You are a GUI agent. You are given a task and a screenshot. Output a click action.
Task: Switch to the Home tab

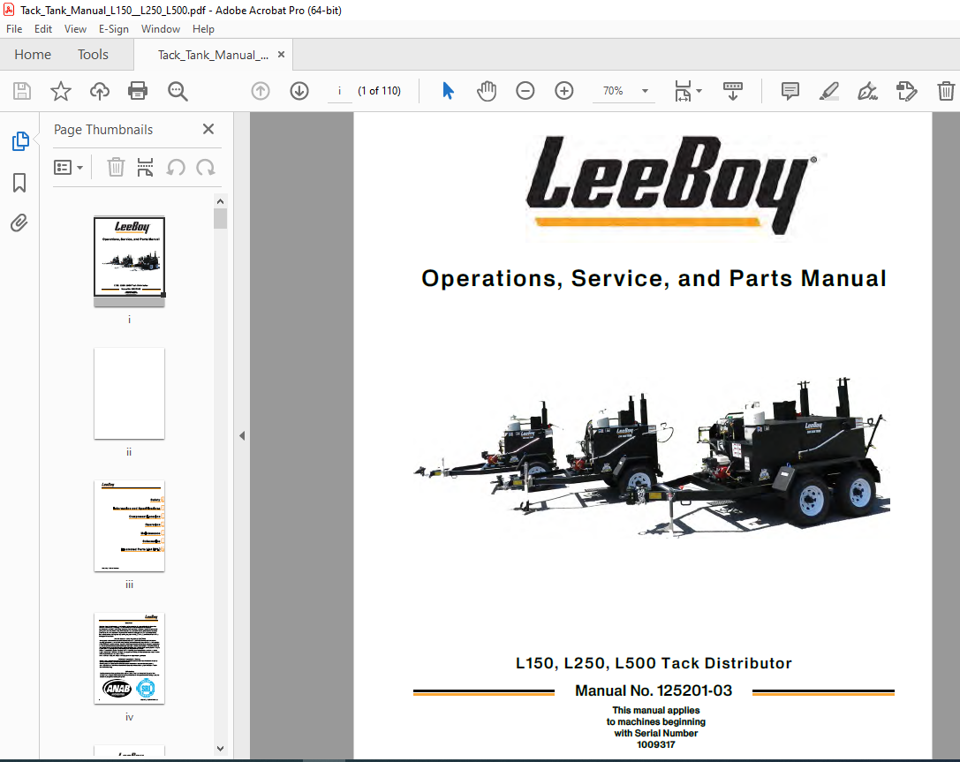33,55
